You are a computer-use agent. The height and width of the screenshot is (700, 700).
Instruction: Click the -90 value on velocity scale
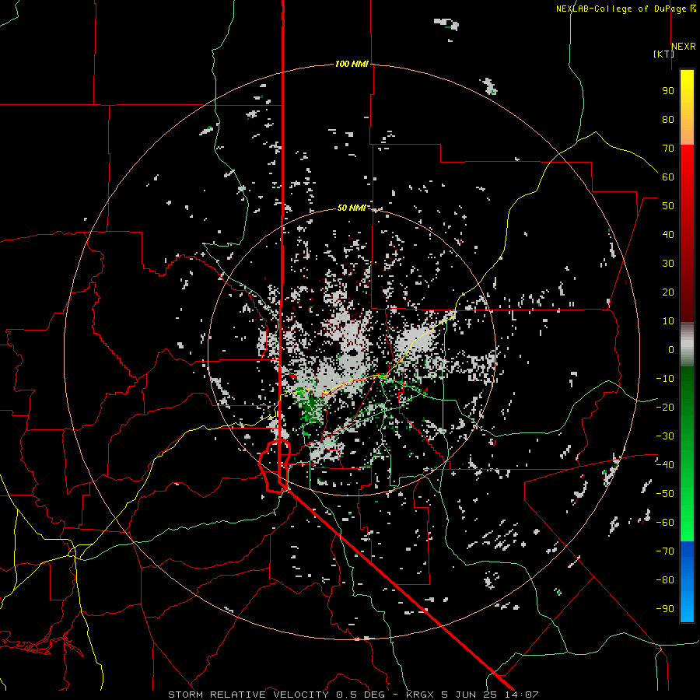665,609
